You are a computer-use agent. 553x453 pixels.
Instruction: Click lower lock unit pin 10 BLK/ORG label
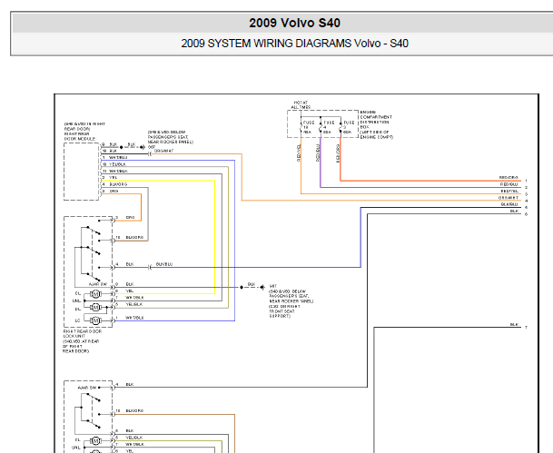[x=134, y=411]
